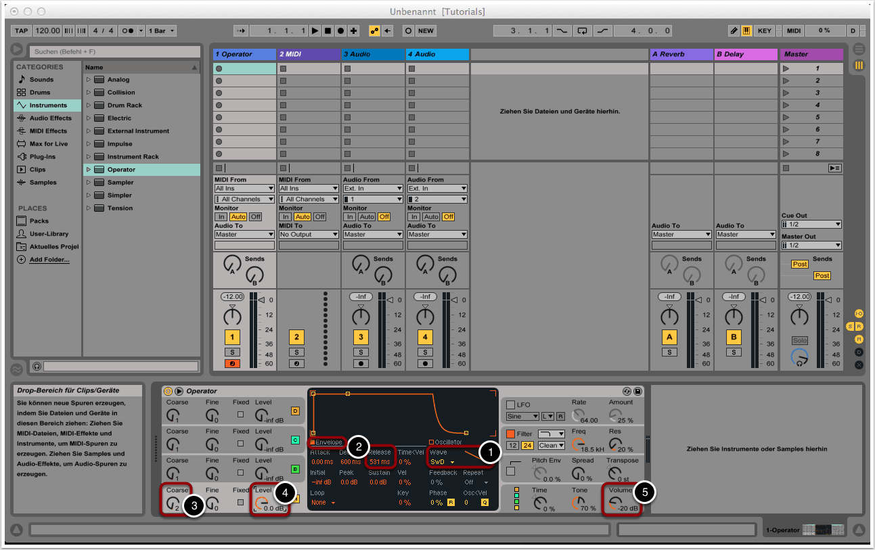
Task: Solo track 3 with its S button
Action: click(x=361, y=352)
